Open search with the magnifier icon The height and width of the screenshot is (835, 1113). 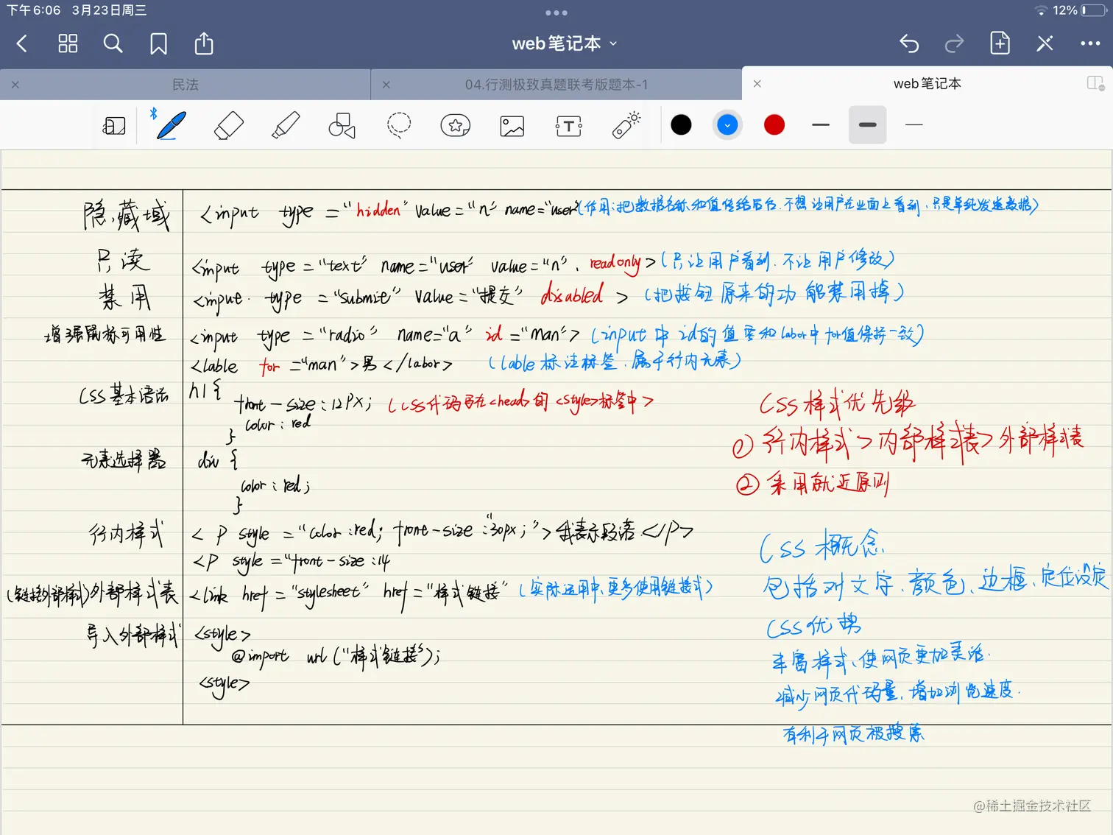point(113,44)
